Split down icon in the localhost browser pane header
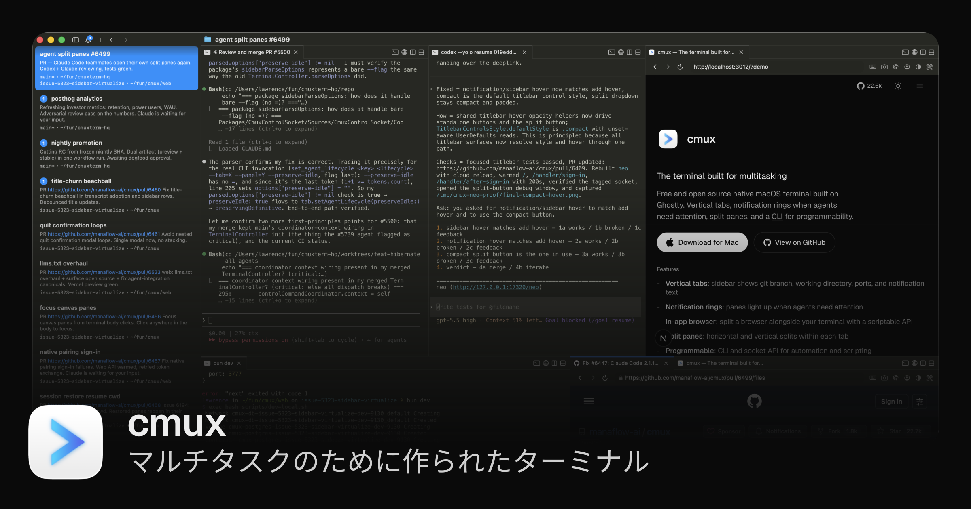Screen dimensions: 971x509 click(x=931, y=52)
